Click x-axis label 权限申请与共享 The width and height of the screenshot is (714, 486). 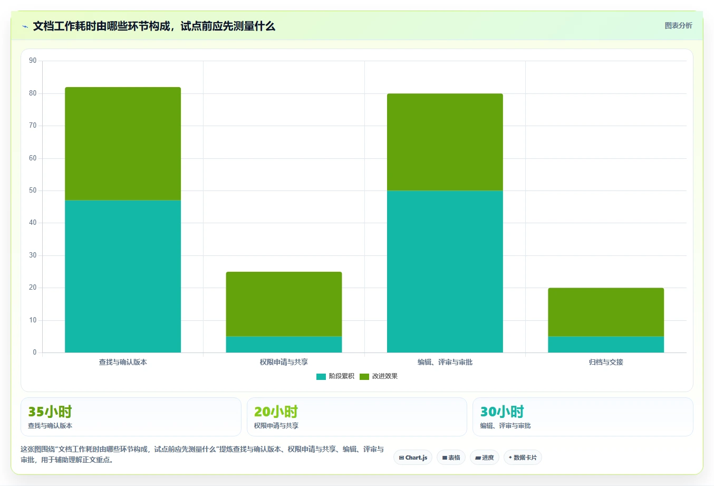point(284,362)
